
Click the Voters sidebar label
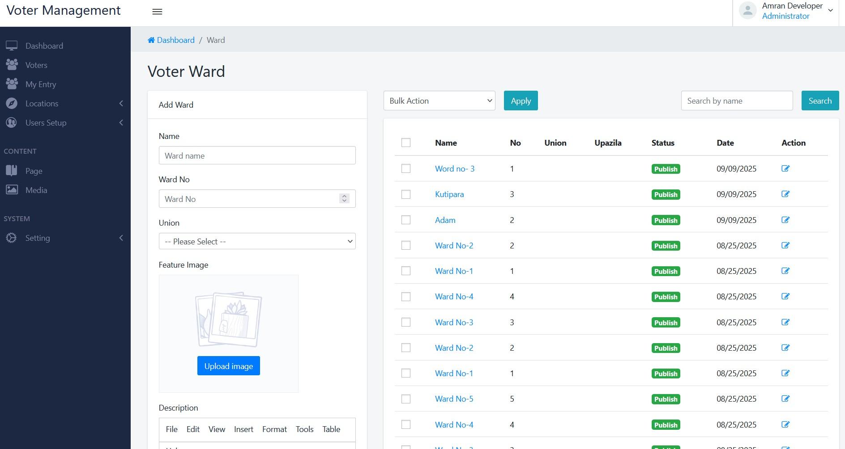[x=36, y=65]
